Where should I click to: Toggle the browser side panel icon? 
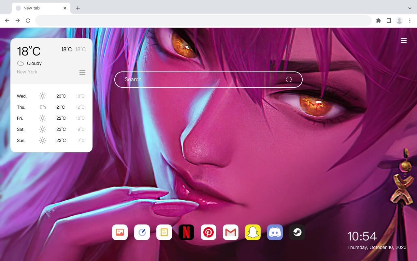[389, 21]
